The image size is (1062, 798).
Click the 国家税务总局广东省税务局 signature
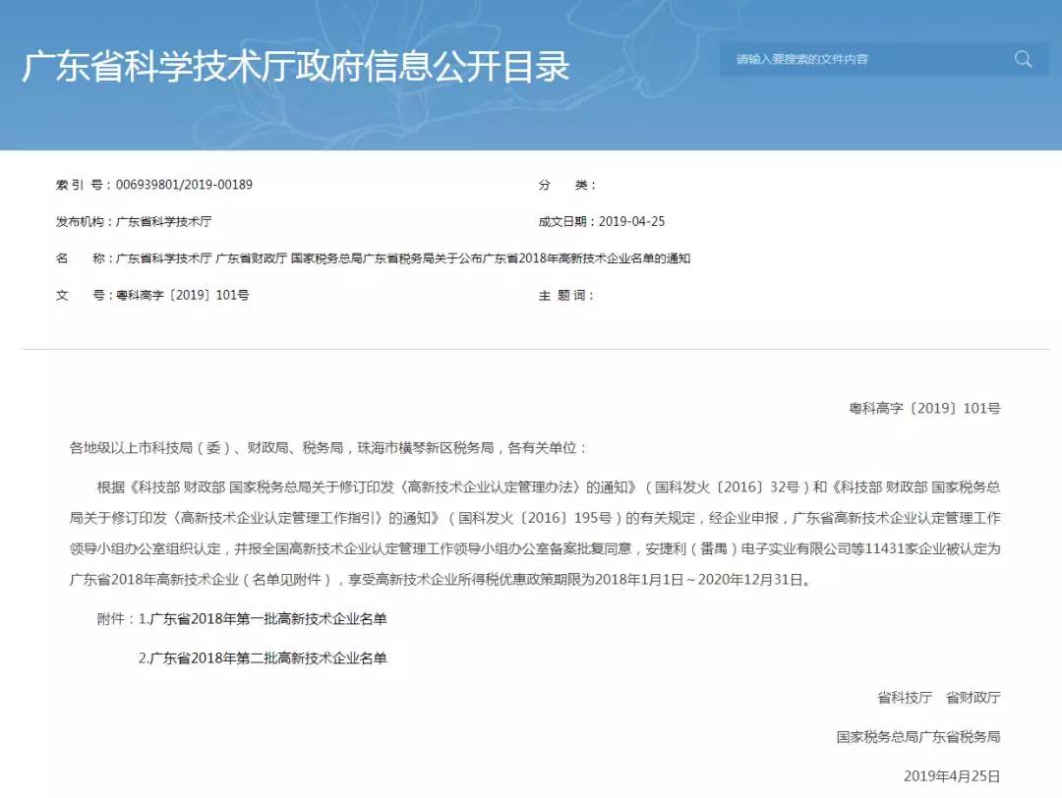point(918,736)
